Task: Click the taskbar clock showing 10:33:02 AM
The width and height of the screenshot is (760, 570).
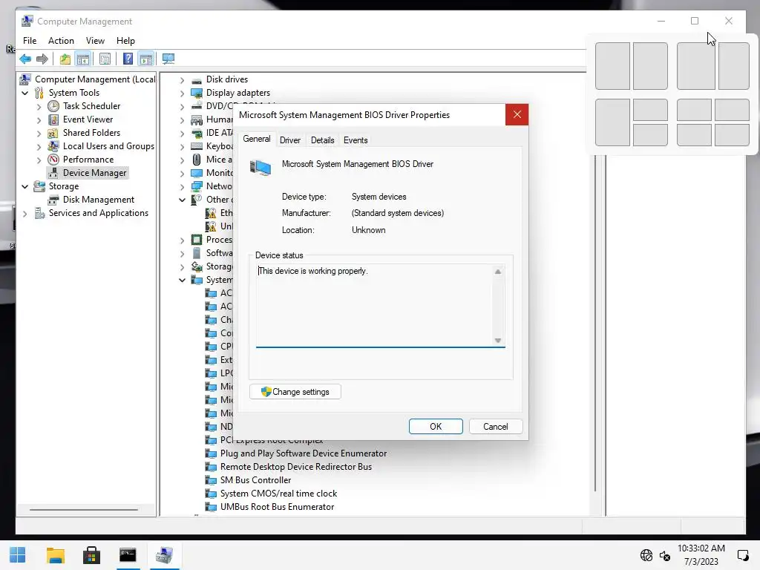Action: tap(701, 548)
